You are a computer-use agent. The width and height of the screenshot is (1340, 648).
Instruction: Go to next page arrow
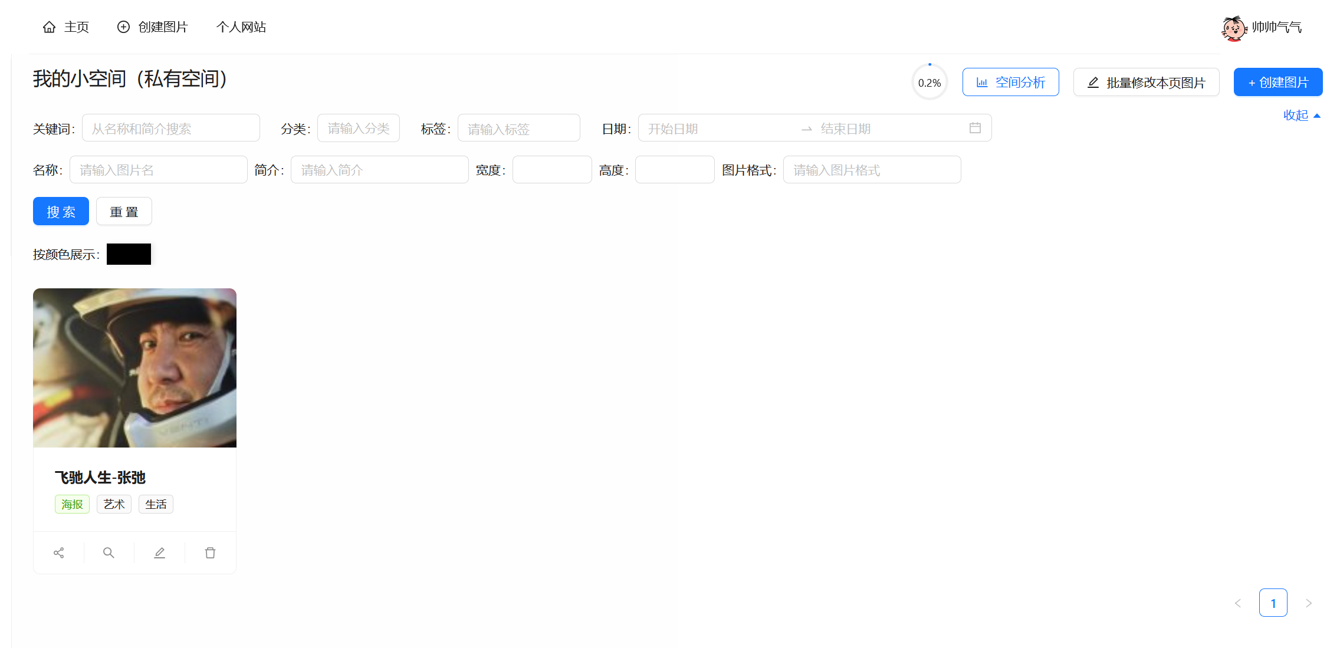pos(1308,603)
